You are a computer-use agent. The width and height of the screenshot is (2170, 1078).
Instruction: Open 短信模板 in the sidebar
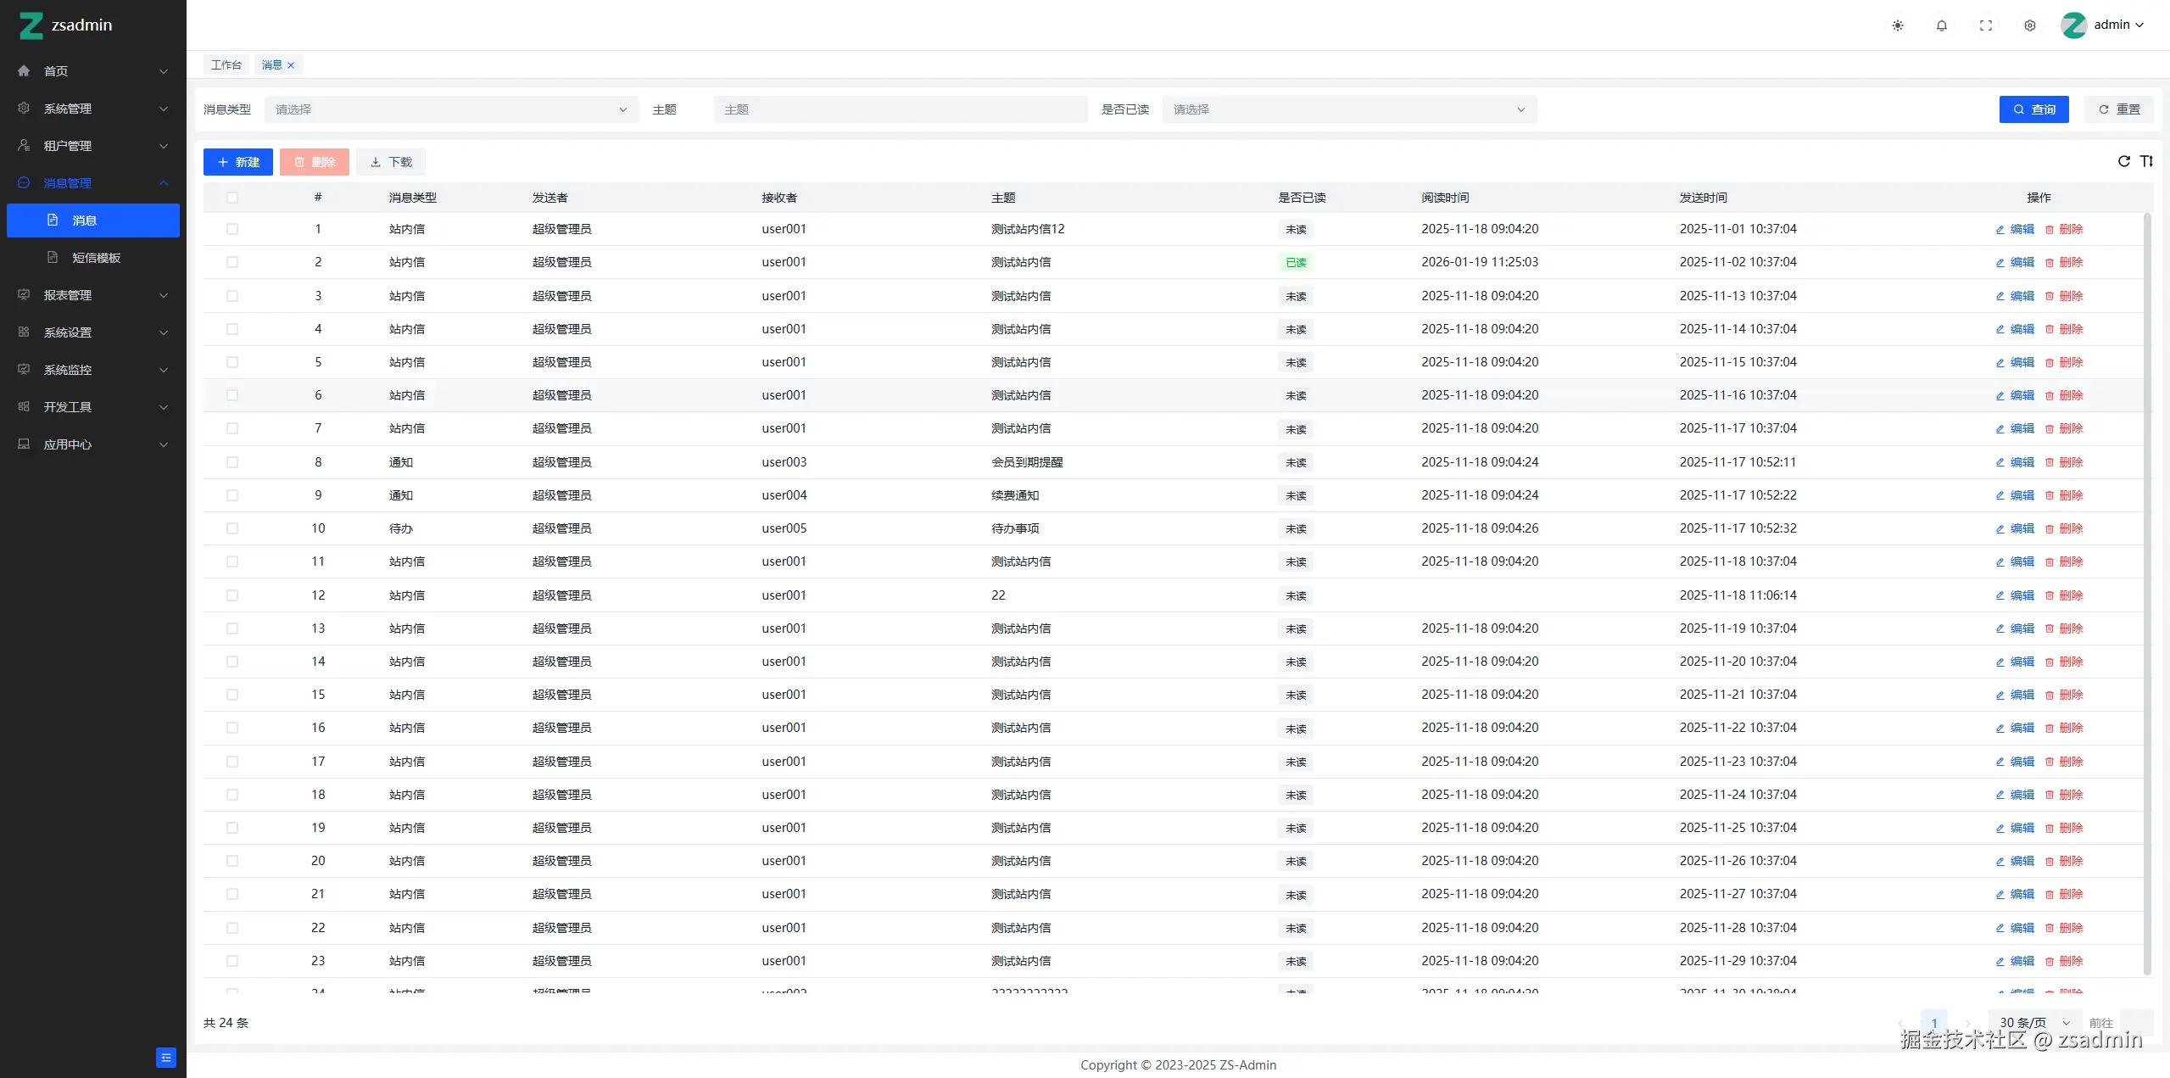pos(96,258)
